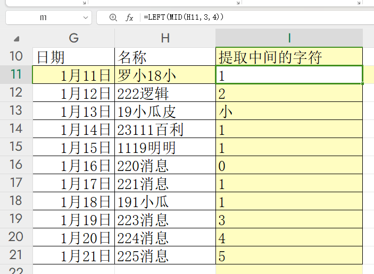
Task: Click cell 224消息
Action: 165,237
